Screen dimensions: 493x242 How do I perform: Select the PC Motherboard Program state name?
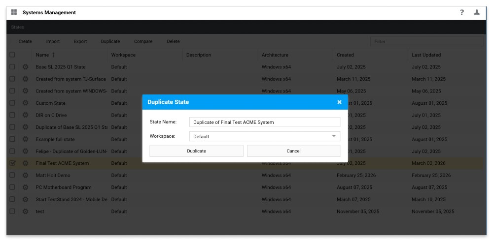64,187
